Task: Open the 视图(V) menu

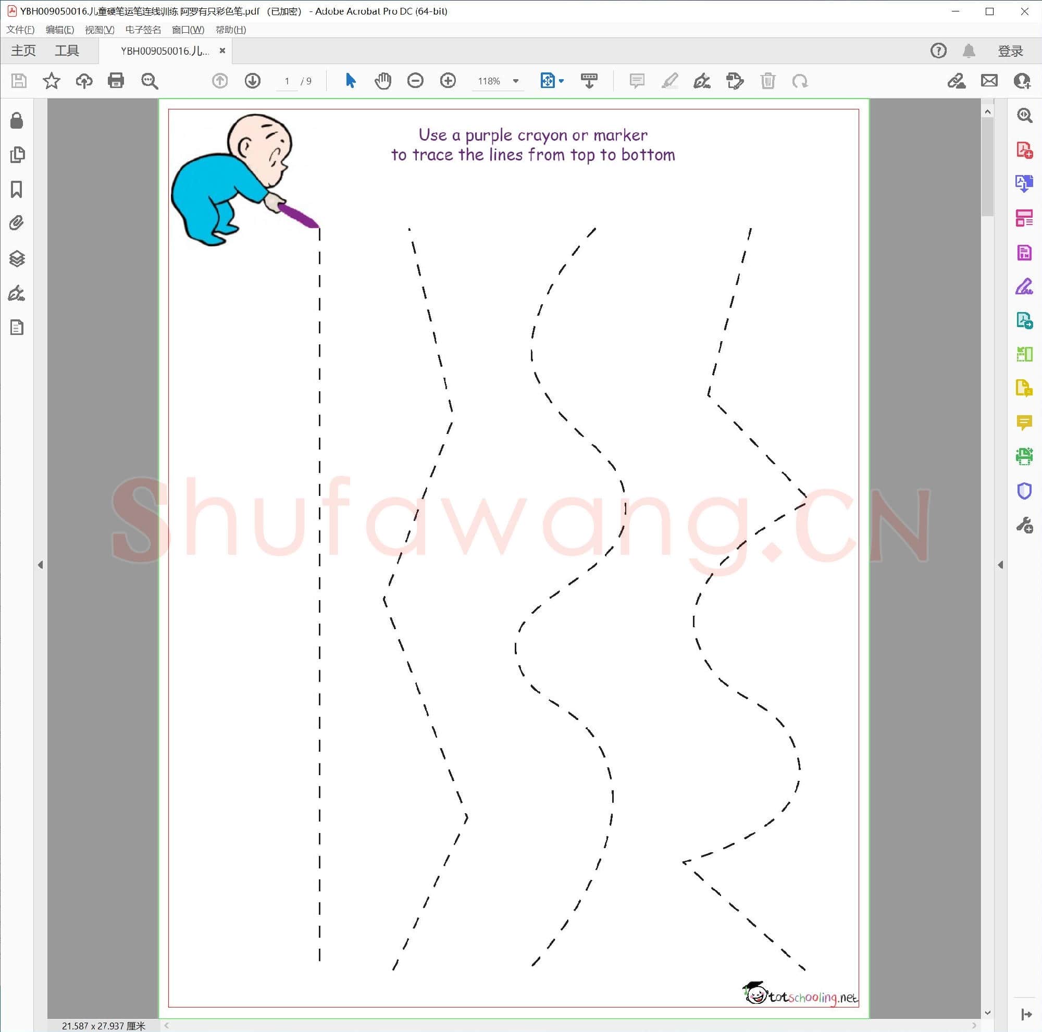Action: pyautogui.click(x=100, y=30)
